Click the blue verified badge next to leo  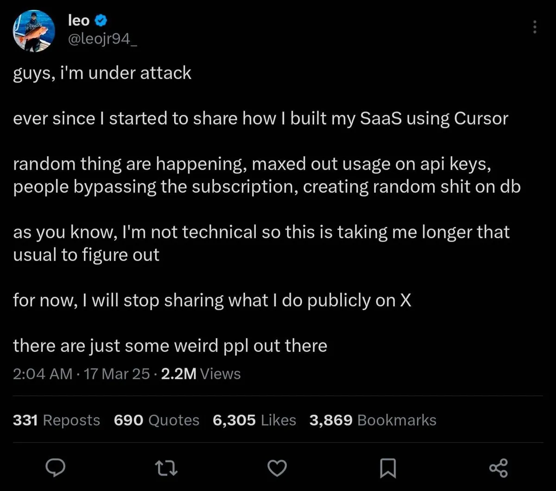pos(101,20)
